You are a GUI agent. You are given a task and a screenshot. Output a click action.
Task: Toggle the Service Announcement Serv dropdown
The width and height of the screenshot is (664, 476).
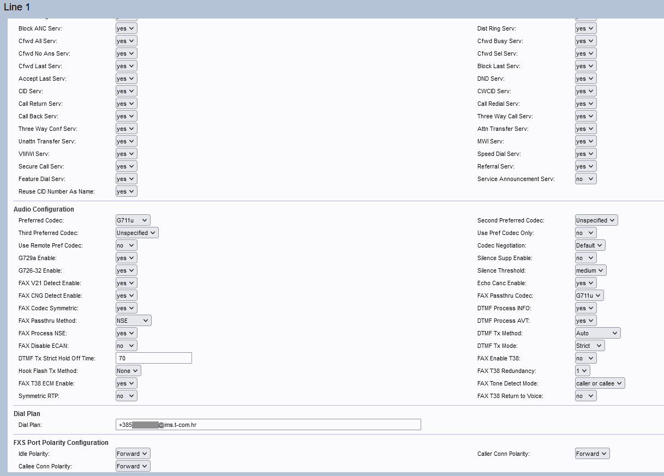pyautogui.click(x=585, y=179)
